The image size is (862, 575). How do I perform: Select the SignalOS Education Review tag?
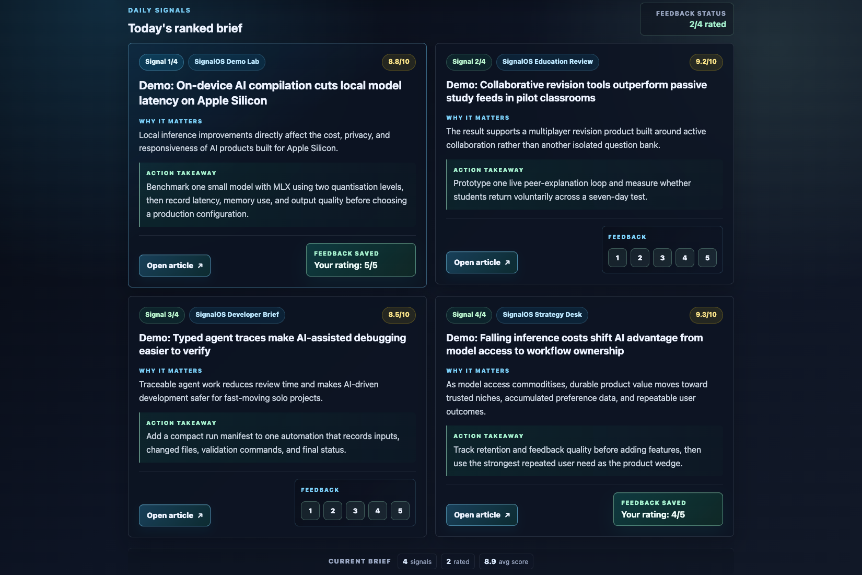tap(548, 62)
